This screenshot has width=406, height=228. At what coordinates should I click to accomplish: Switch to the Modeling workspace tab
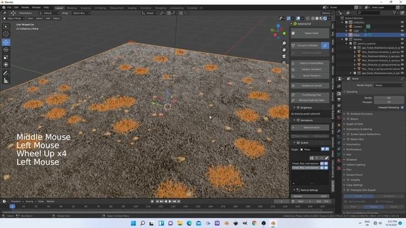pyautogui.click(x=72, y=8)
